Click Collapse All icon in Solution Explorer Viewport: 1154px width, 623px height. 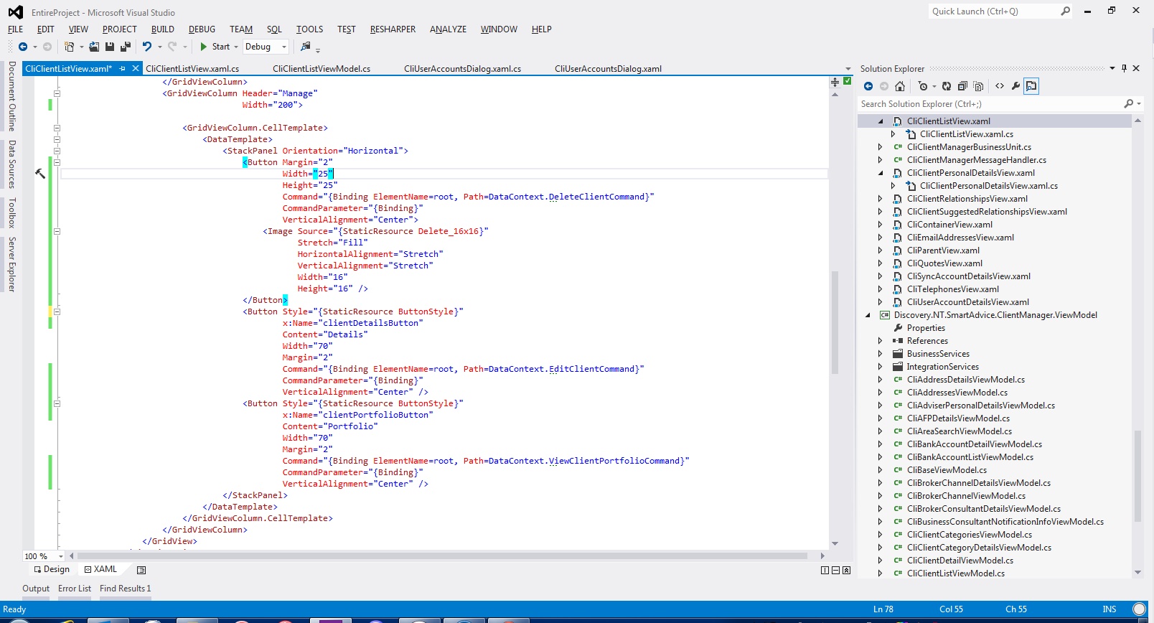(x=962, y=86)
